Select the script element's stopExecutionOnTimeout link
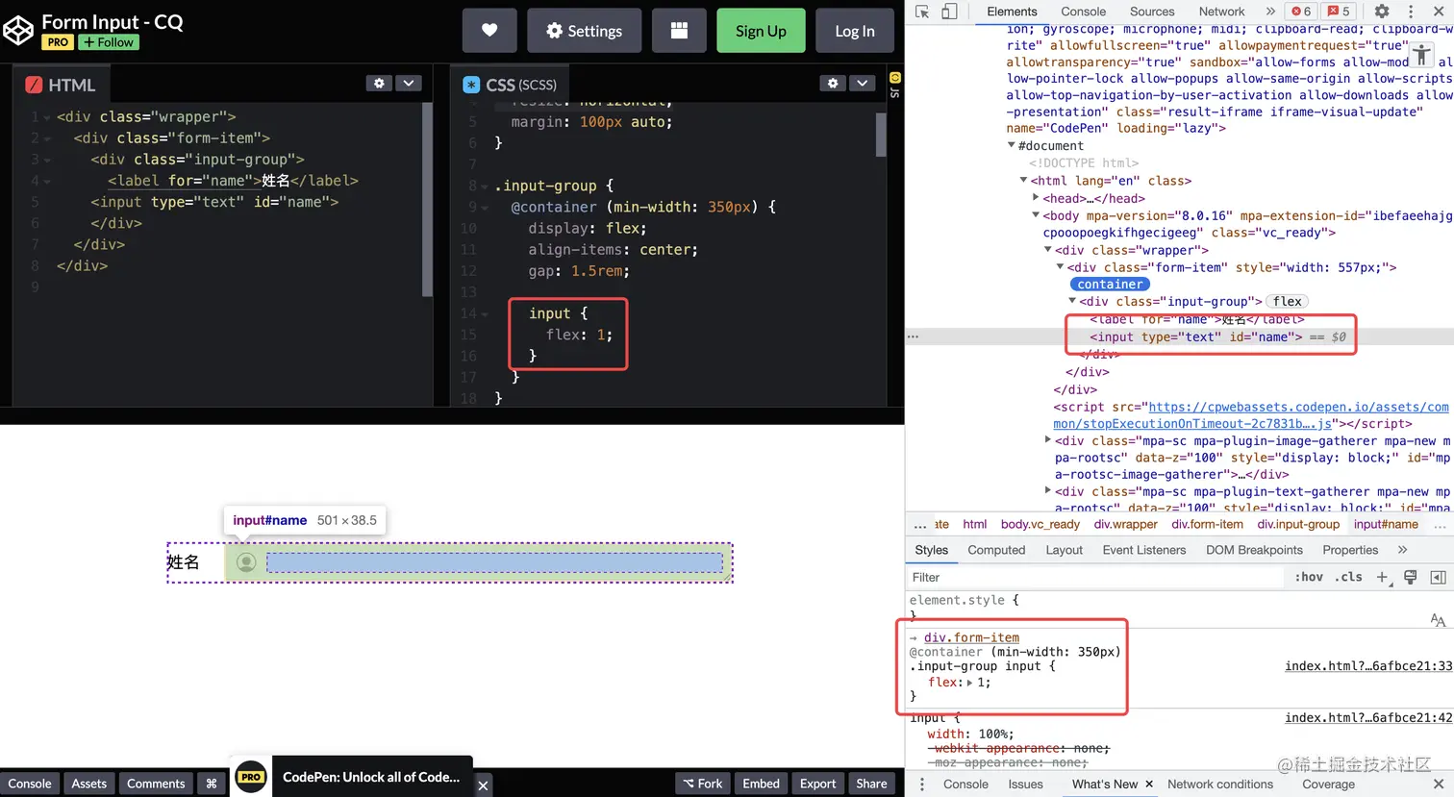 (x=1251, y=415)
